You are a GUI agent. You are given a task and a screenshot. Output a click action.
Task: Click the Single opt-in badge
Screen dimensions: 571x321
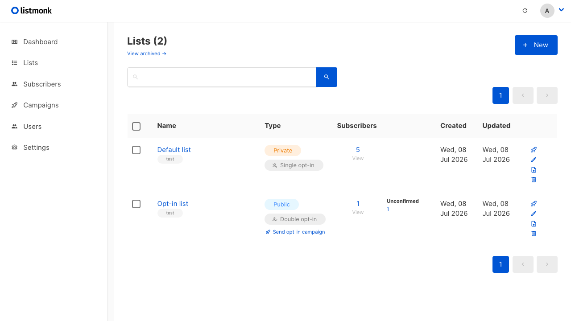coord(294,165)
